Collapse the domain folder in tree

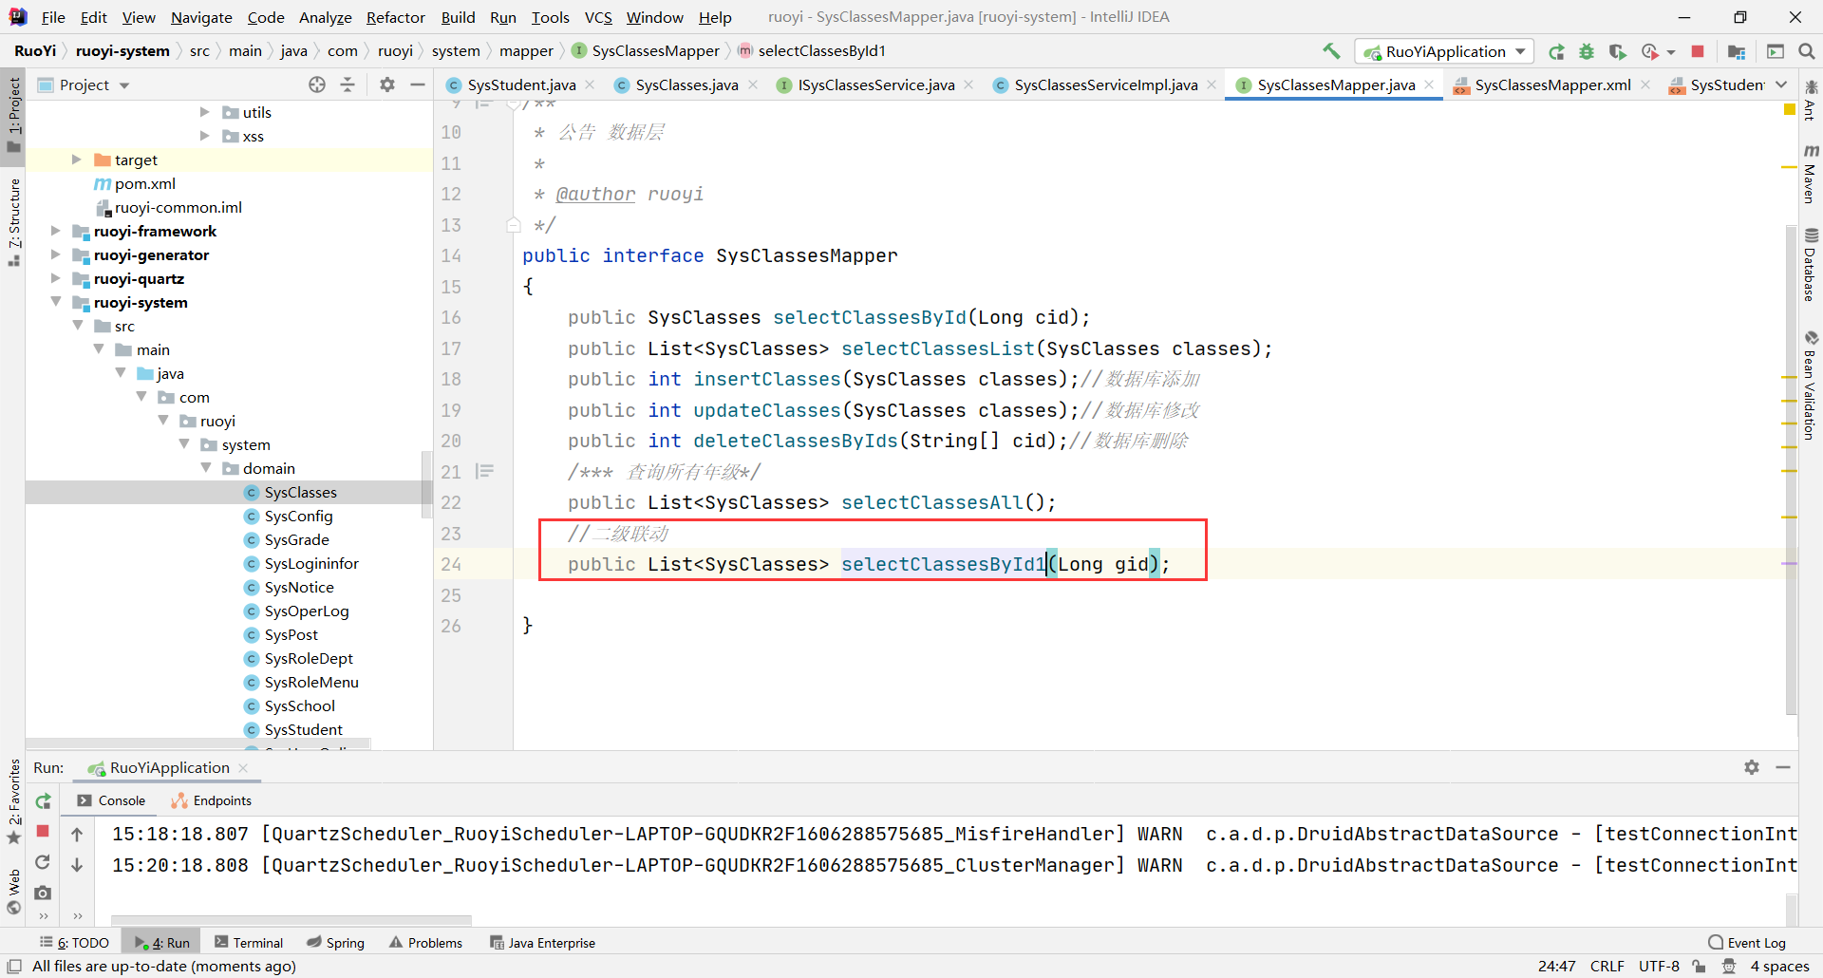[206, 468]
